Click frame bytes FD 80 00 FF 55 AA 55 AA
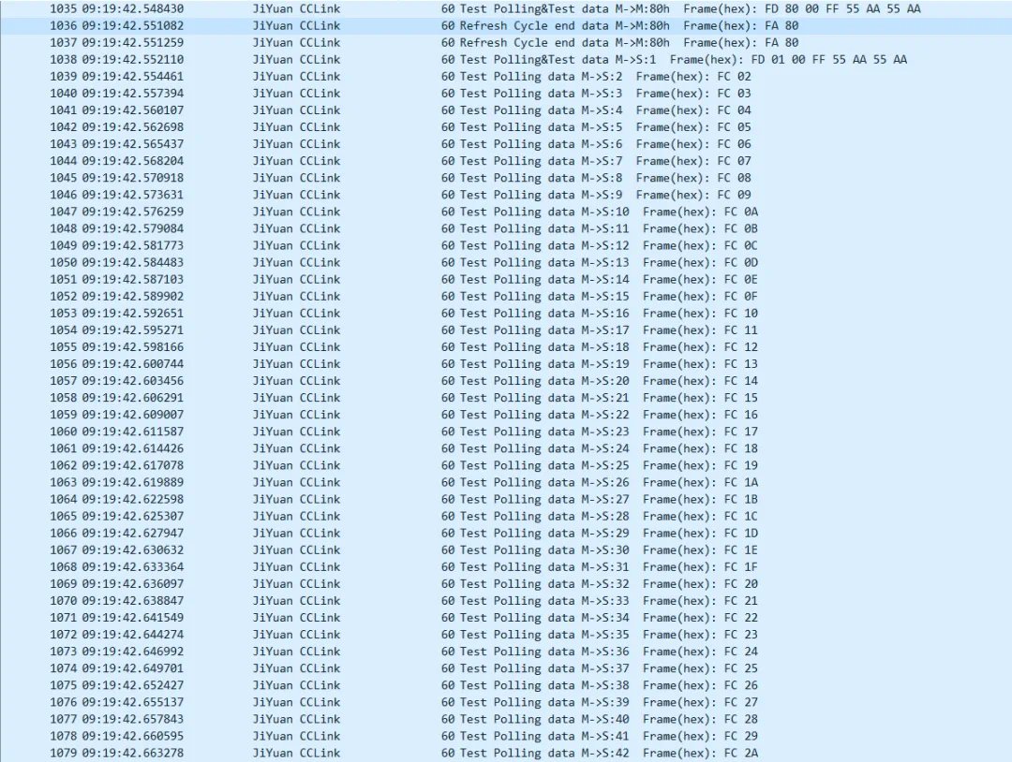 click(x=842, y=9)
